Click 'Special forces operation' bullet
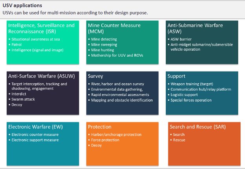Screen dimensions: 245x169 [x=191, y=100]
